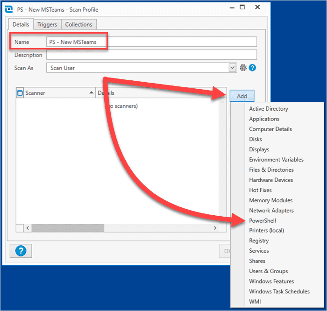Viewport: 327px width, 311px height.
Task: Maximize the Scan Profile window
Action: pyautogui.click(x=242, y=7)
